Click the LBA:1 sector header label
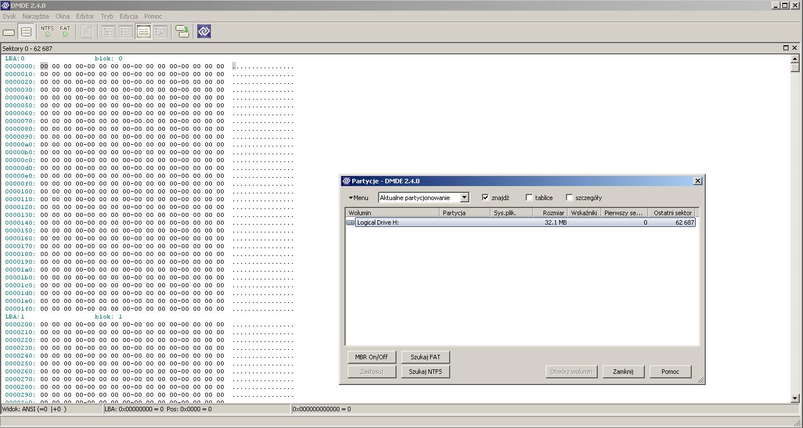803x428 pixels. tap(15, 317)
